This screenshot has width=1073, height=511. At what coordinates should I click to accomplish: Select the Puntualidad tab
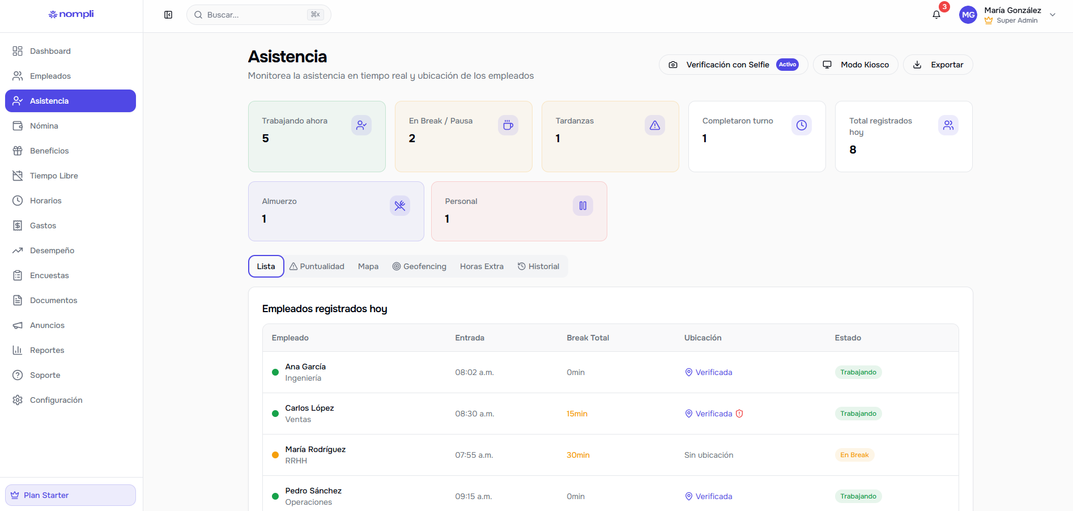(317, 266)
